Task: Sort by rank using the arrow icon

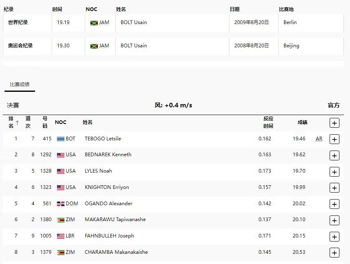Action: coord(18,122)
